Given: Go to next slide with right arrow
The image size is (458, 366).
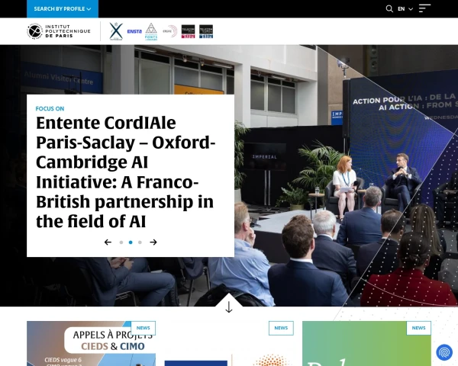Looking at the screenshot, I should 153,242.
